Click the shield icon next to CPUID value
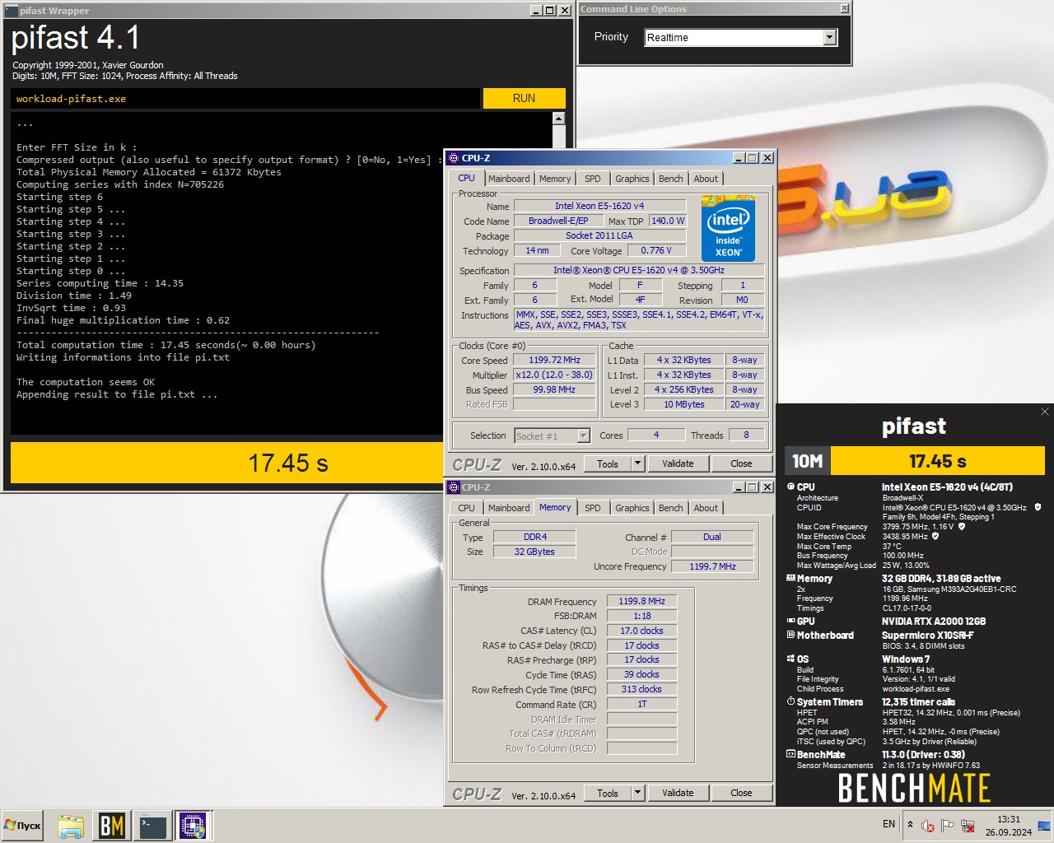 pyautogui.click(x=1038, y=508)
